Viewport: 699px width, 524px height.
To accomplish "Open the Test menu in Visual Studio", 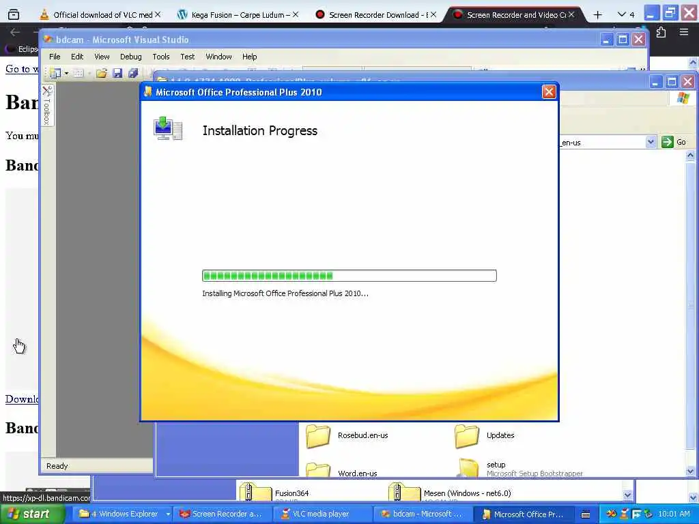I will click(x=187, y=57).
